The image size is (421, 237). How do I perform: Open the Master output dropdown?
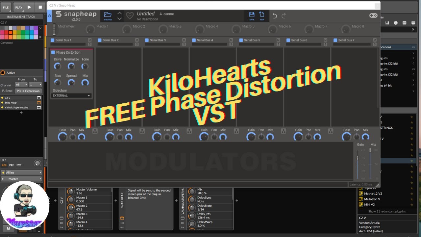(21, 179)
